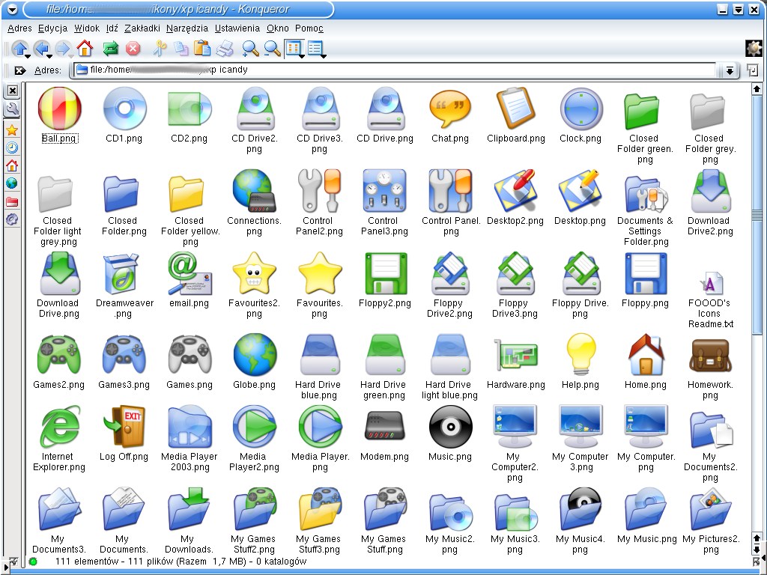Click the scrollbar up arrow
The image size is (767, 575).
[757, 88]
